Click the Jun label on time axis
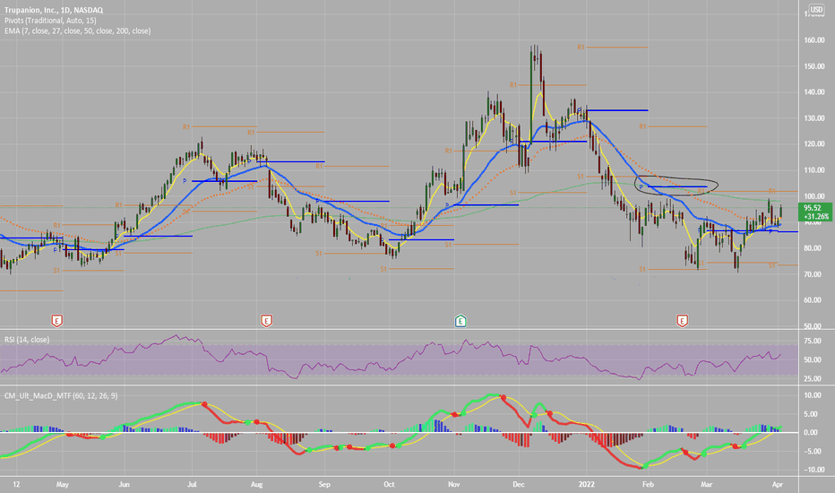The width and height of the screenshot is (835, 493). click(124, 484)
